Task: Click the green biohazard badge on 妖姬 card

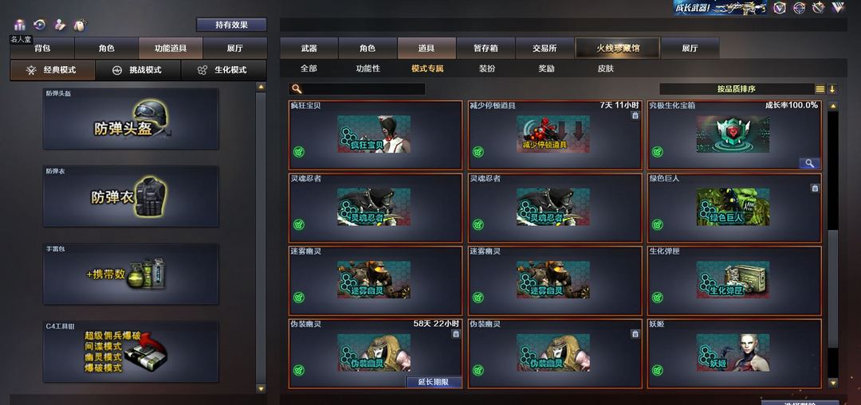Action: pos(657,370)
